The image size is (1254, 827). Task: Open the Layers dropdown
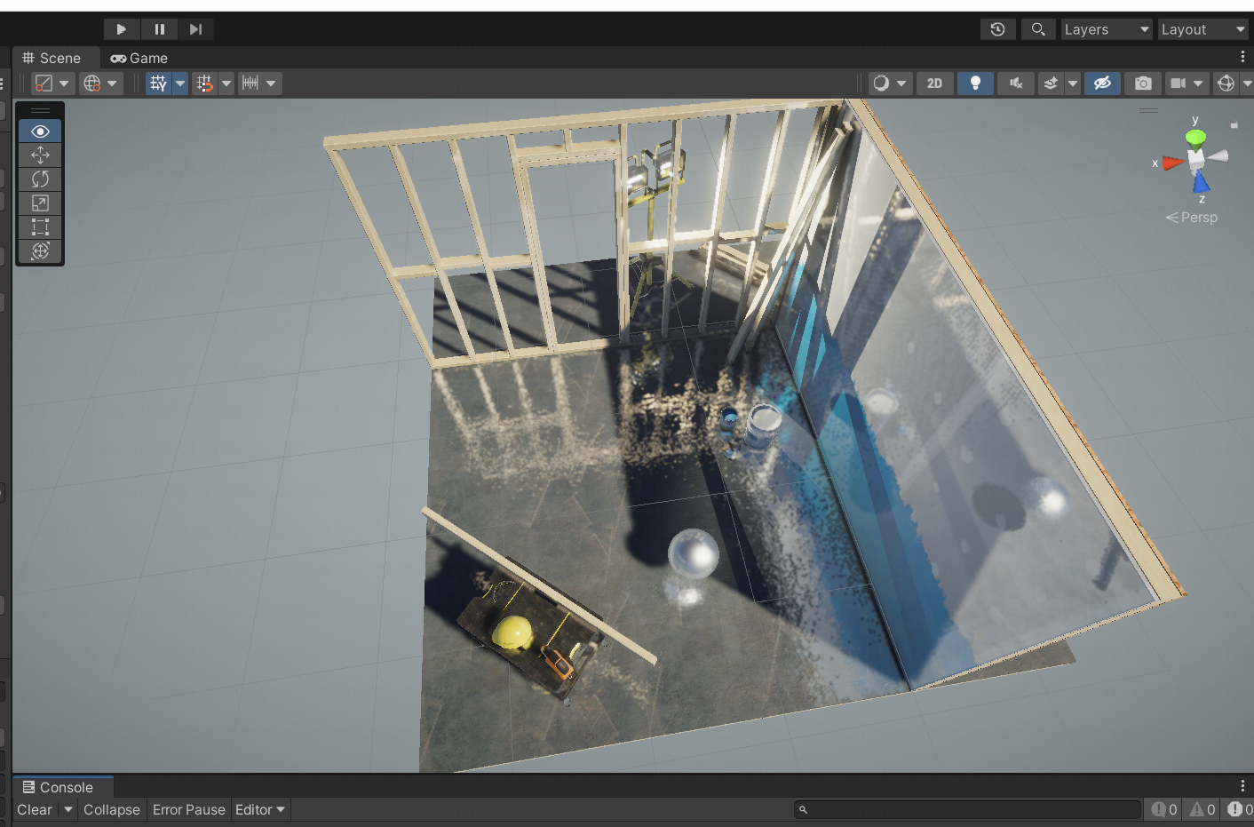[1106, 28]
